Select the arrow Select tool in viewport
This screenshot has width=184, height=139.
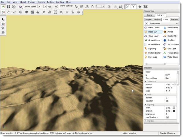pyautogui.click(x=3, y=19)
